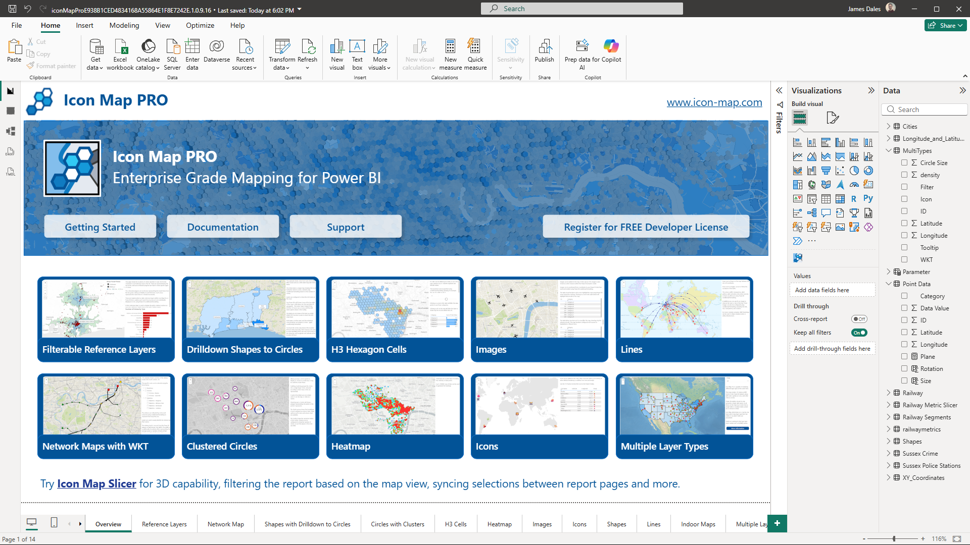Select the R script visual

pos(854,198)
